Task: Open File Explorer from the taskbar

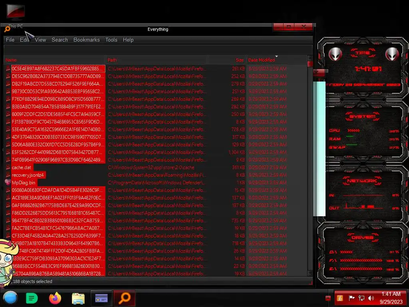Action: point(78,298)
